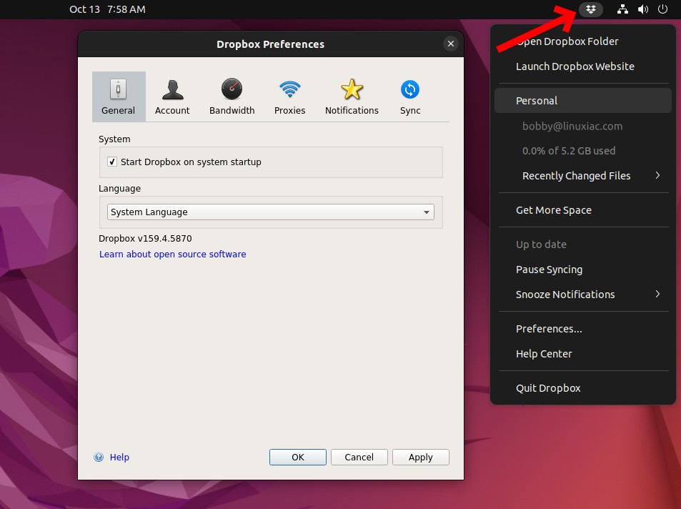Open Help Center menu item
The height and width of the screenshot is (509, 681).
(583, 354)
